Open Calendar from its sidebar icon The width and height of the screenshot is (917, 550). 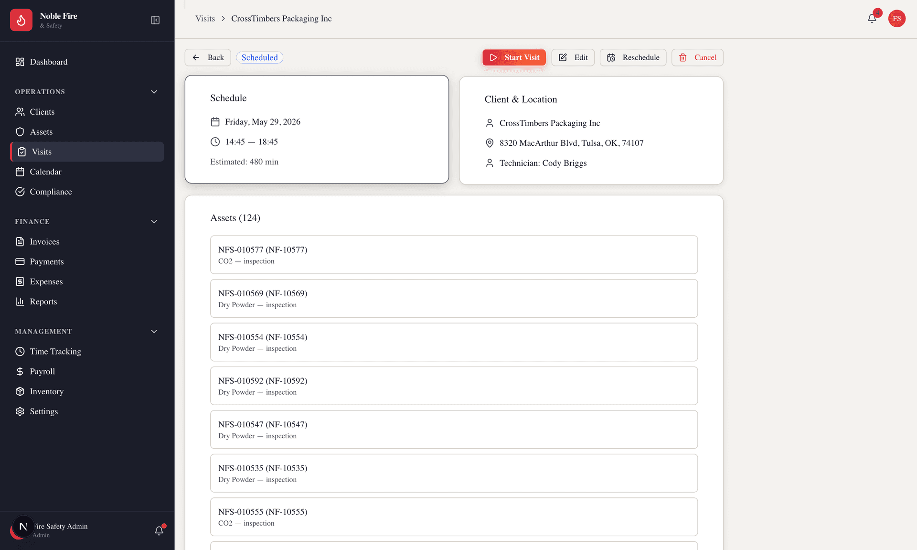click(x=20, y=172)
